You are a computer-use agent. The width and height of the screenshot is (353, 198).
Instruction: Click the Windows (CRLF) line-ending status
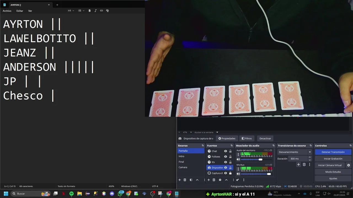tap(129, 186)
